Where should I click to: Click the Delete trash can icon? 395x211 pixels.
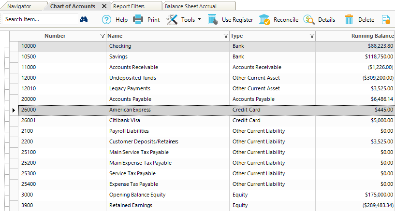349,20
